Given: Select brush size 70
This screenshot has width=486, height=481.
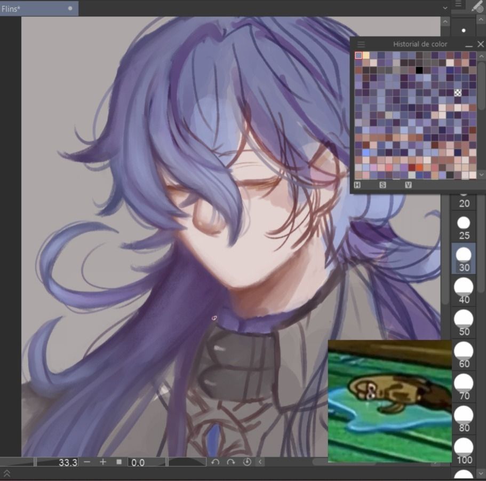Looking at the screenshot, I should [x=464, y=387].
